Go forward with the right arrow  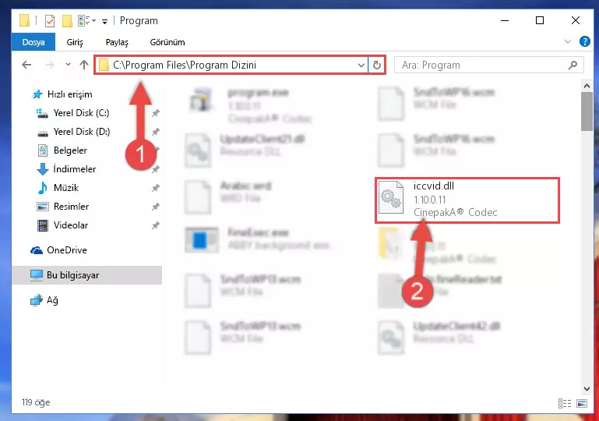pyautogui.click(x=49, y=65)
